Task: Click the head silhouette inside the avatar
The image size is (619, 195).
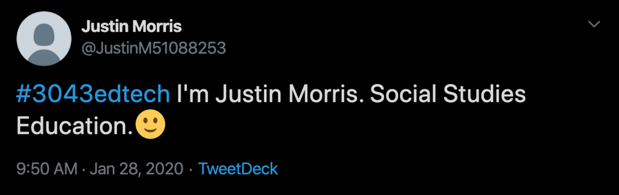Action: [44, 34]
